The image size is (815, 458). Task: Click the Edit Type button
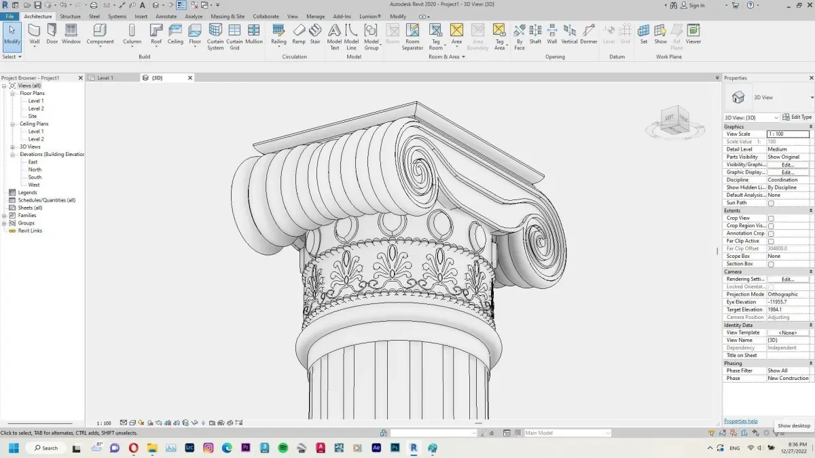point(797,117)
